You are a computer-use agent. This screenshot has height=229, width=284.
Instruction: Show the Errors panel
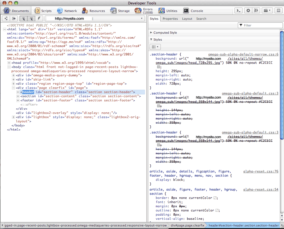[144, 11]
